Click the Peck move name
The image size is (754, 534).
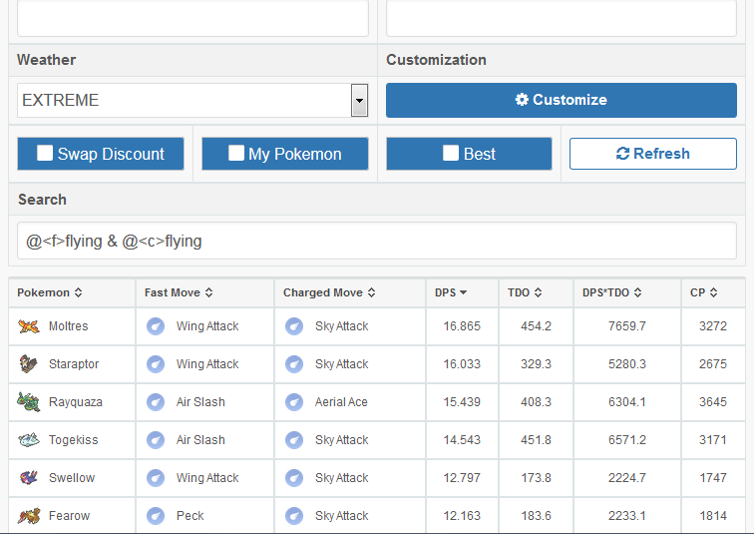189,516
